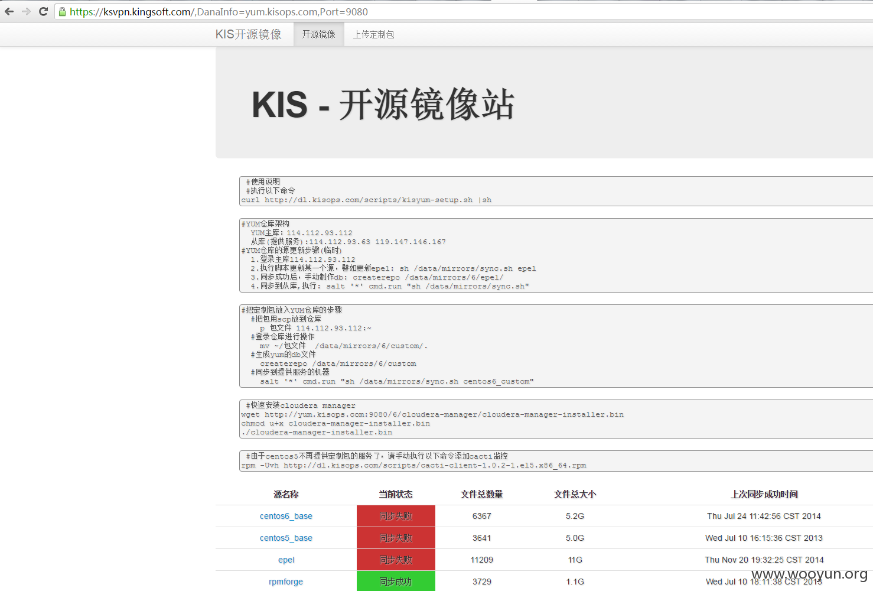Click the createrepo /data/mirrors/6/epel/ step line
The image size is (873, 591).
tap(377, 277)
